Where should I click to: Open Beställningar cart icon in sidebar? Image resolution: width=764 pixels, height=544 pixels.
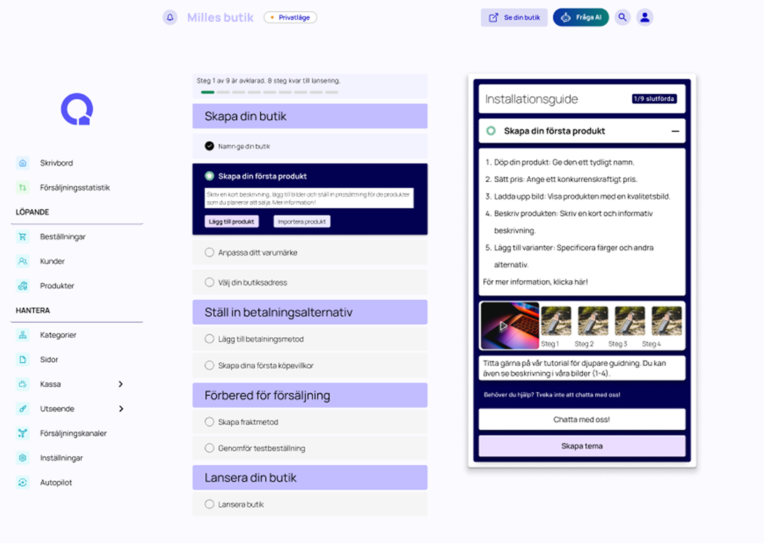coord(23,237)
